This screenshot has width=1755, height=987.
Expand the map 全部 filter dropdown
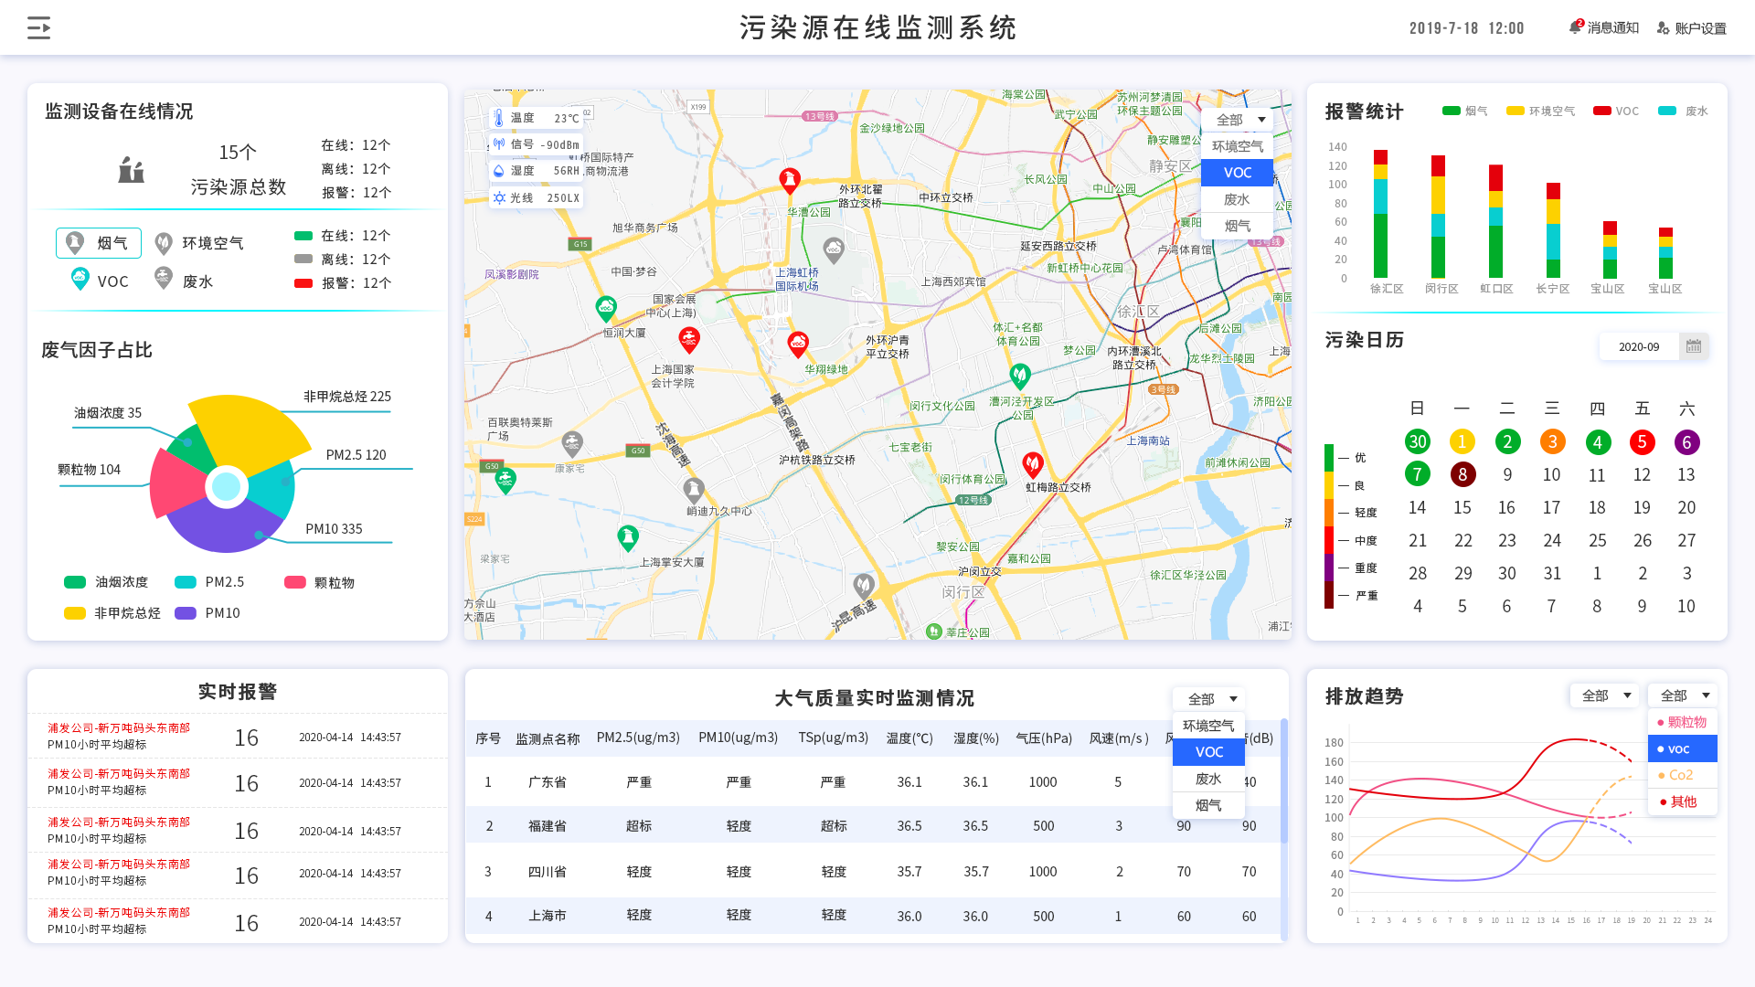pos(1237,120)
